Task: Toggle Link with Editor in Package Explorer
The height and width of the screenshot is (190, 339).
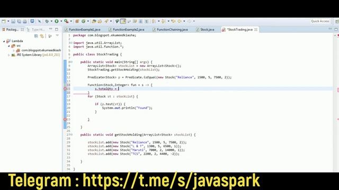Action: tap(42, 36)
